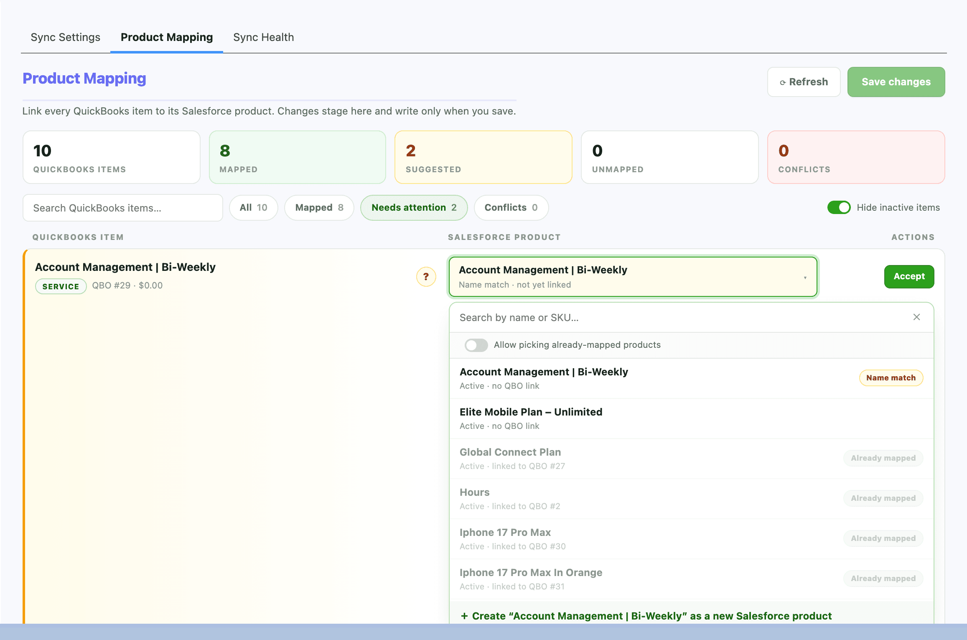
Task: Choose Elite Mobile Plan – Unlimited option
Action: point(691,418)
